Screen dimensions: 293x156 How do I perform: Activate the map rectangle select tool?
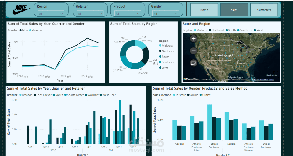point(194,63)
